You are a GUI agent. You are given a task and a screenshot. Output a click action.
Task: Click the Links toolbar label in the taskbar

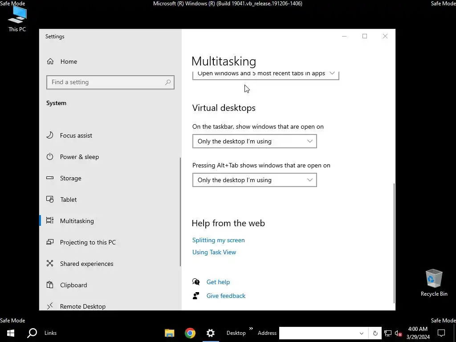51,333
